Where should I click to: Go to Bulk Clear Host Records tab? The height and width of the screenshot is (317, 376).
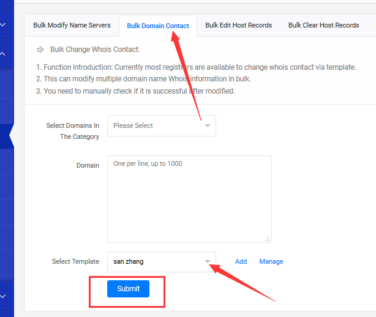(324, 25)
